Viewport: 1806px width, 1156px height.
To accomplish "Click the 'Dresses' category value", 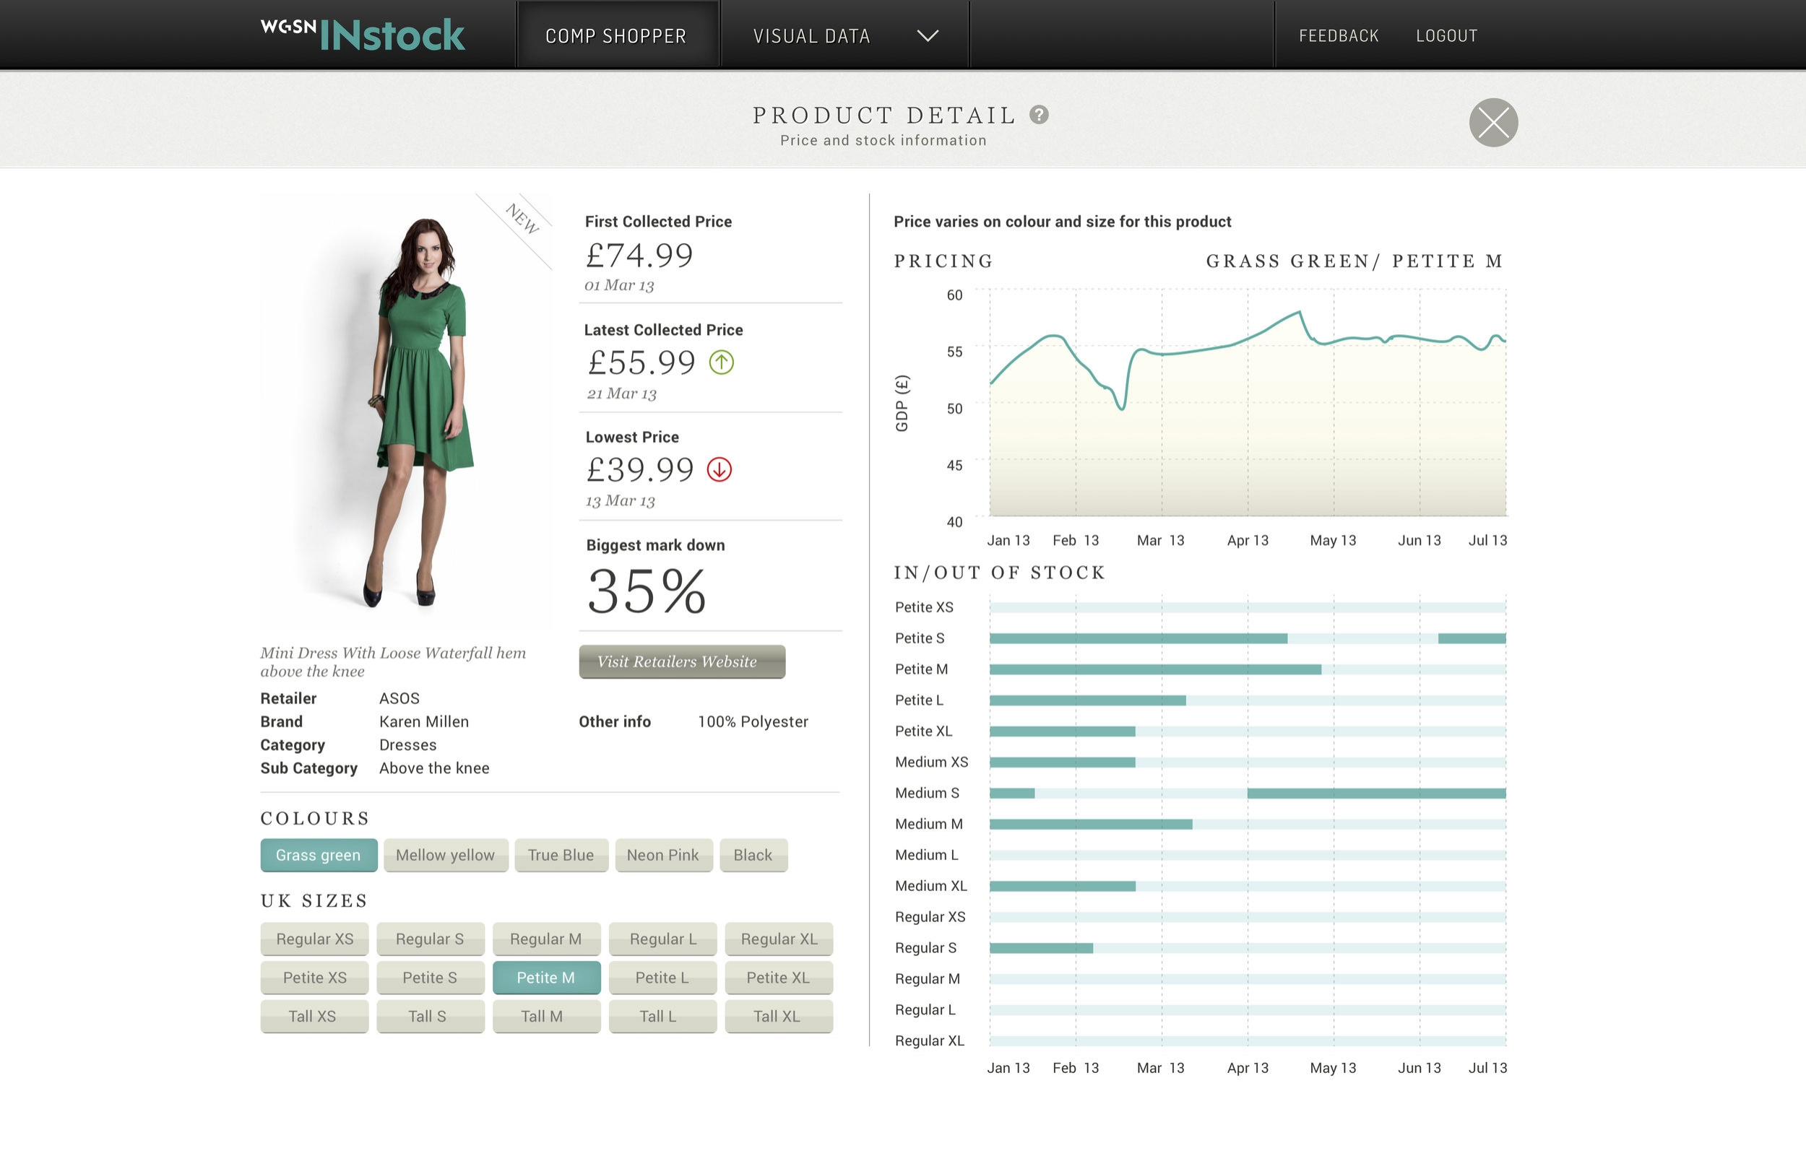I will (x=407, y=744).
